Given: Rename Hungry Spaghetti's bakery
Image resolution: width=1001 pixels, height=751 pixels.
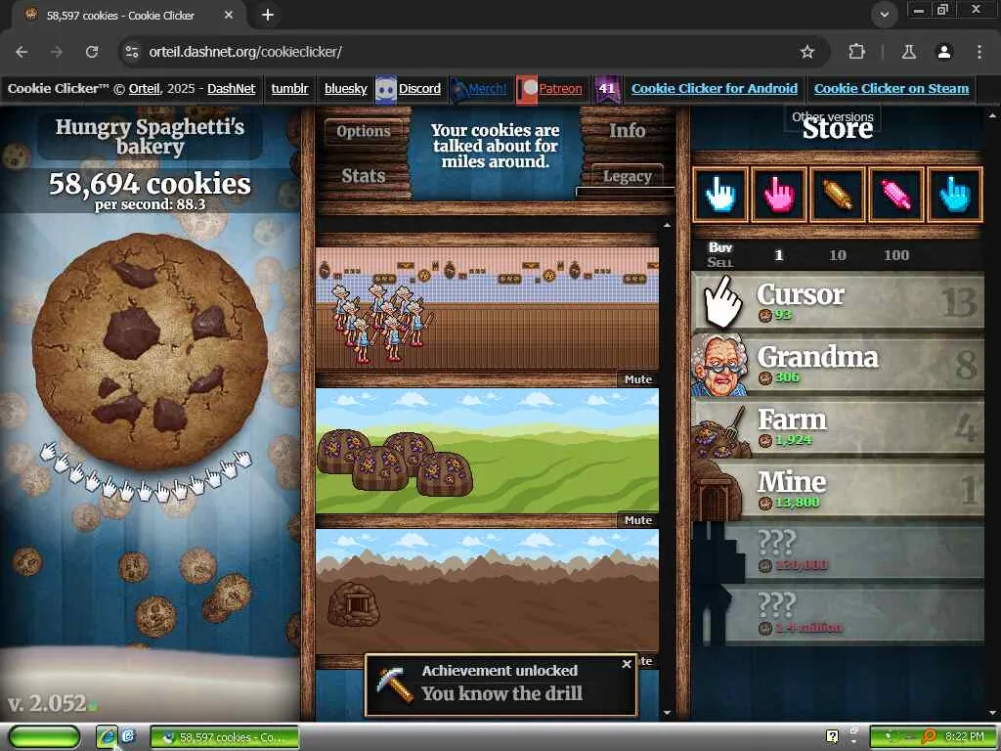Looking at the screenshot, I should 150,136.
